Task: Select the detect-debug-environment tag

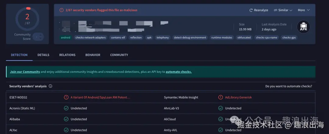Action: [x=190, y=38]
